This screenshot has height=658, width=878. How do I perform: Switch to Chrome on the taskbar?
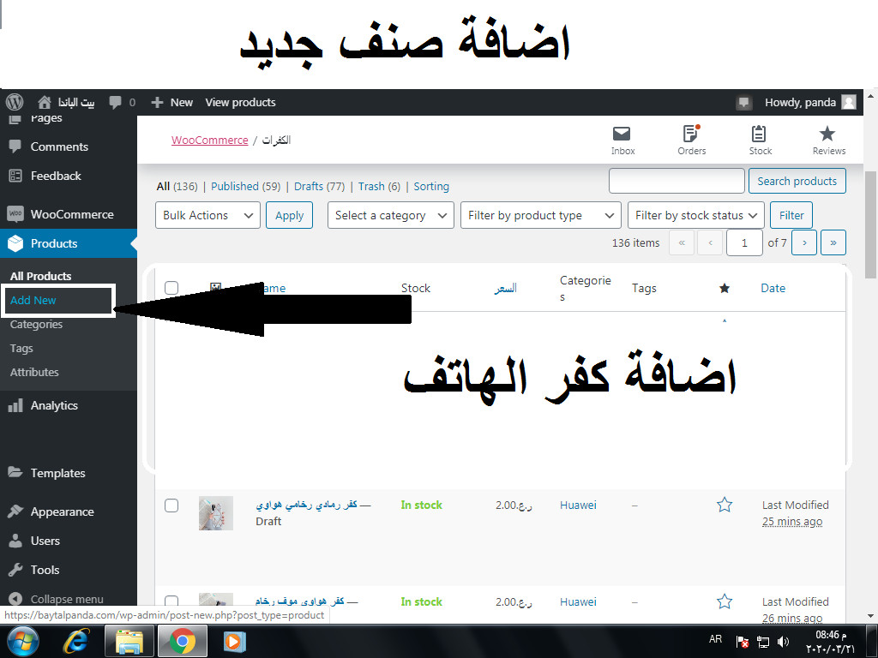(x=182, y=641)
